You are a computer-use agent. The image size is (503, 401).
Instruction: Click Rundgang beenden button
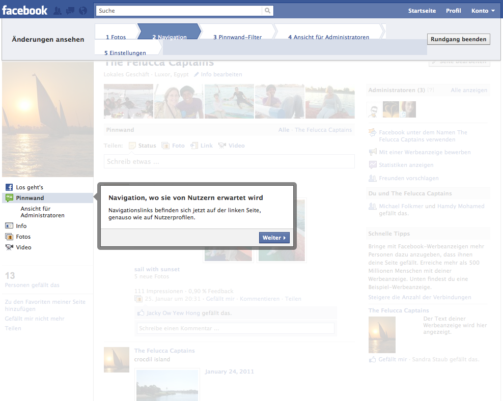pos(458,39)
